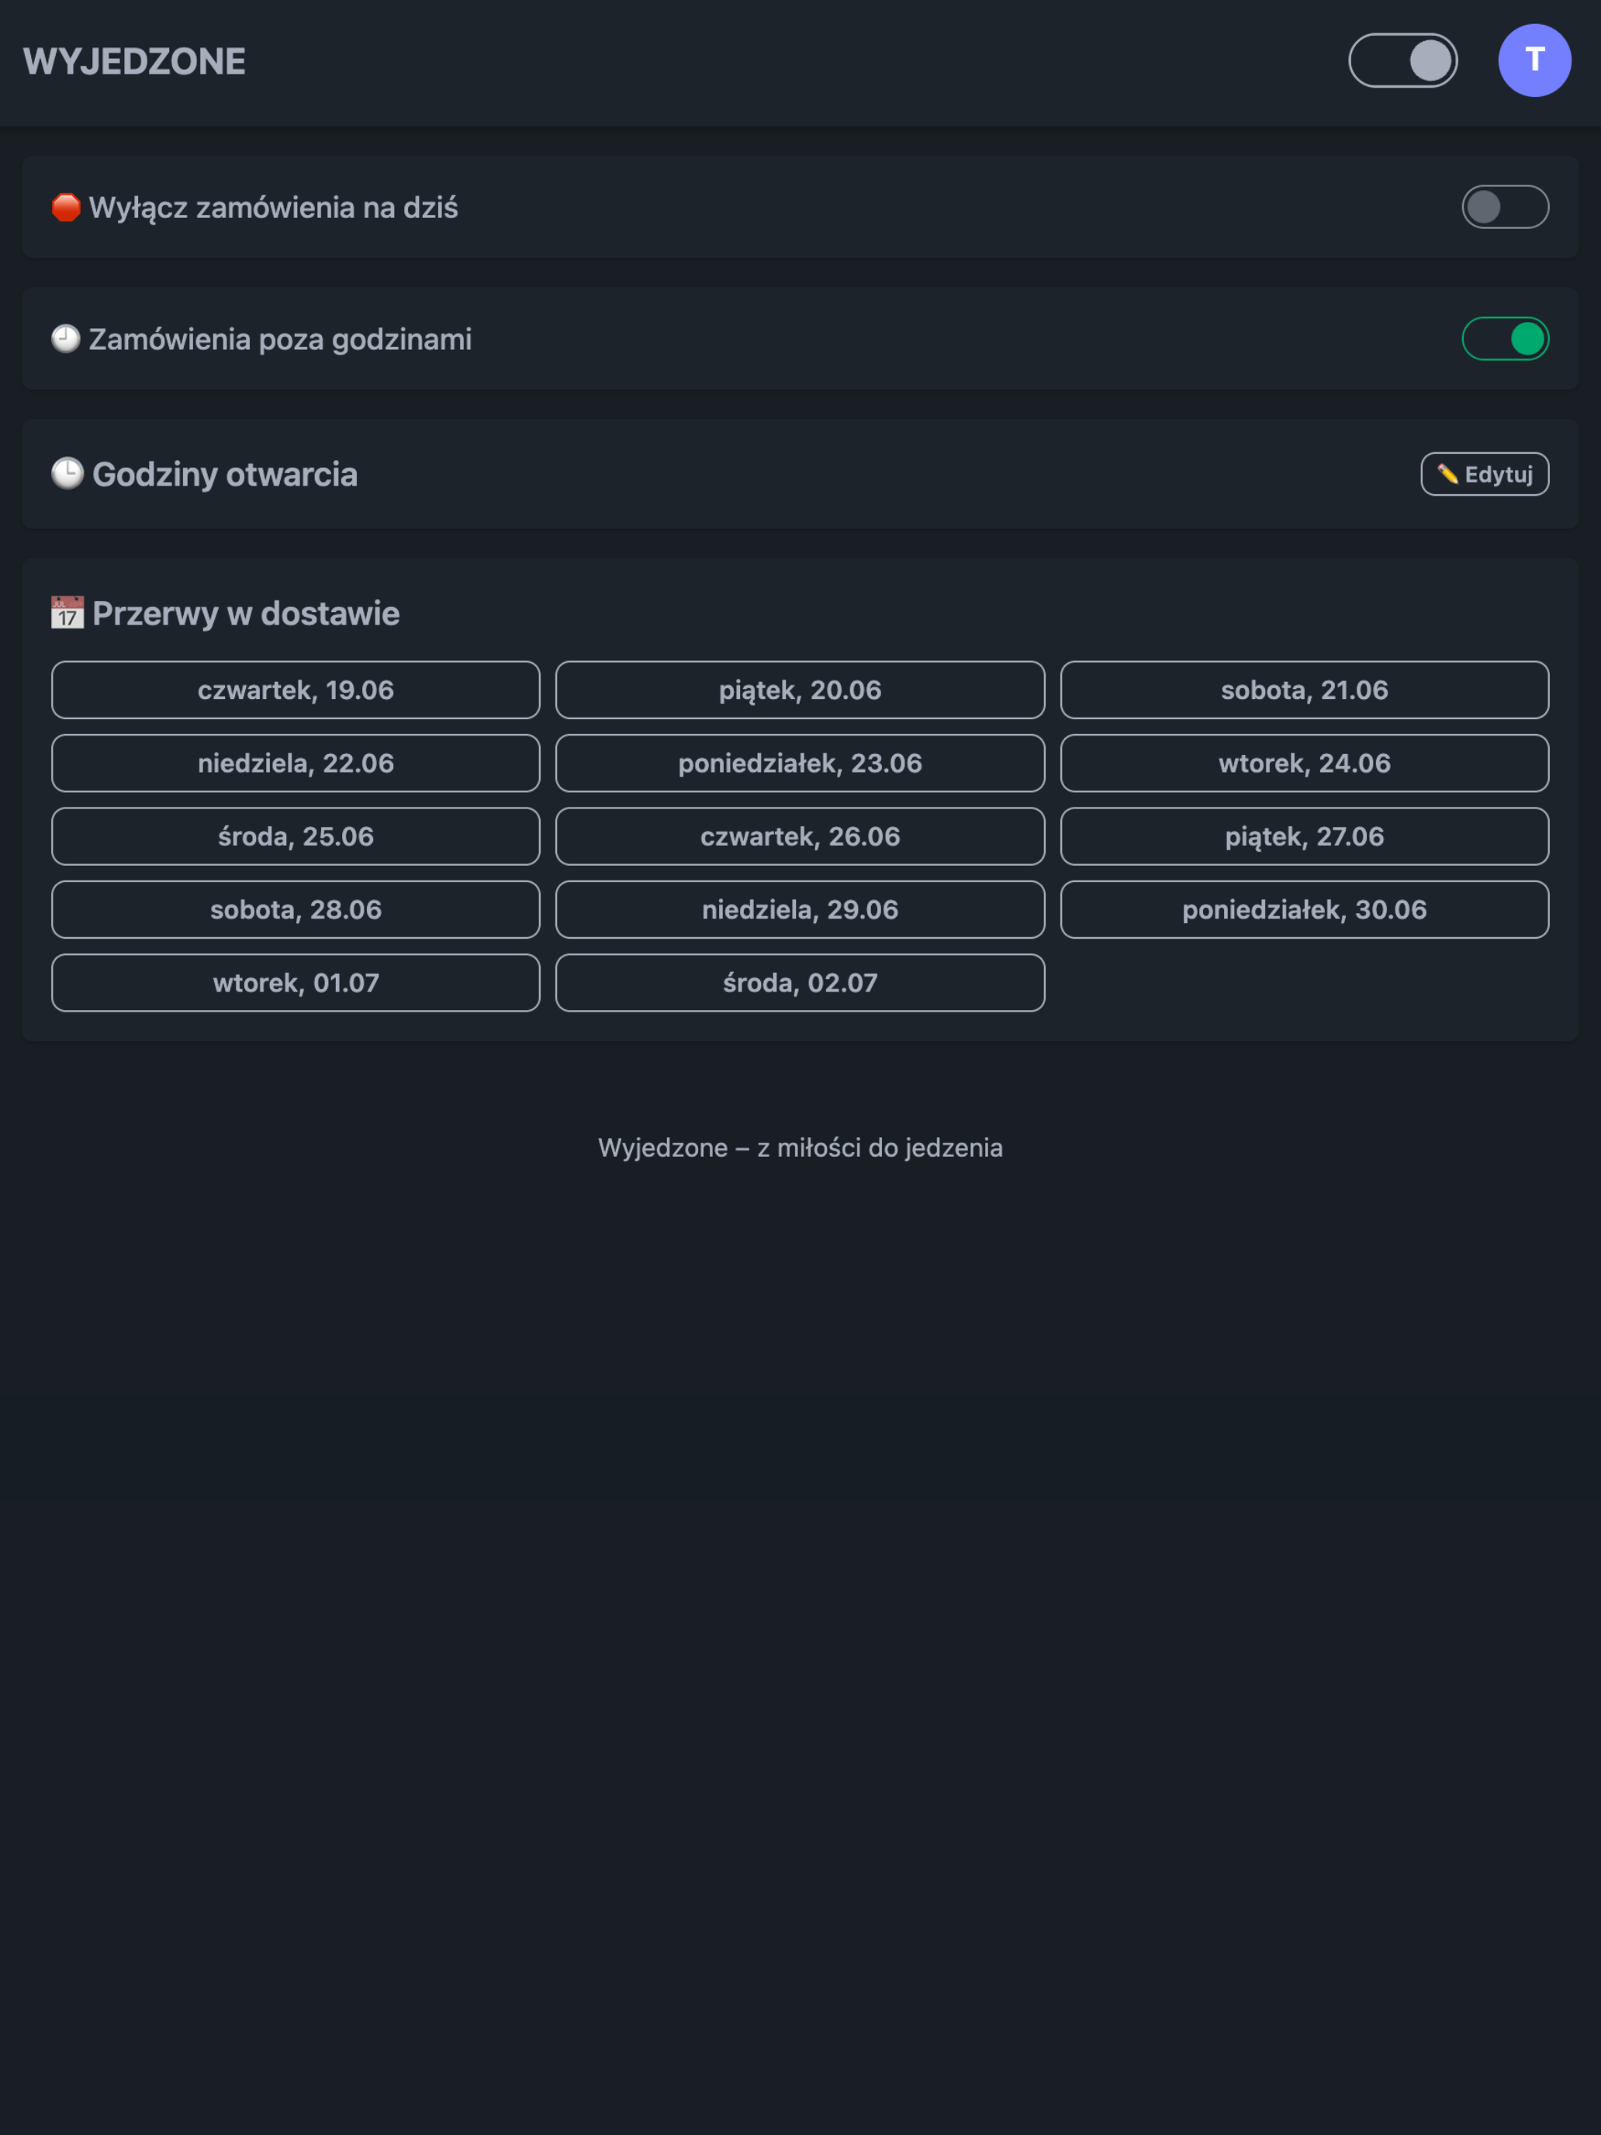Select piątek, 27.06 delivery break
This screenshot has width=1601, height=2135.
tap(1305, 837)
